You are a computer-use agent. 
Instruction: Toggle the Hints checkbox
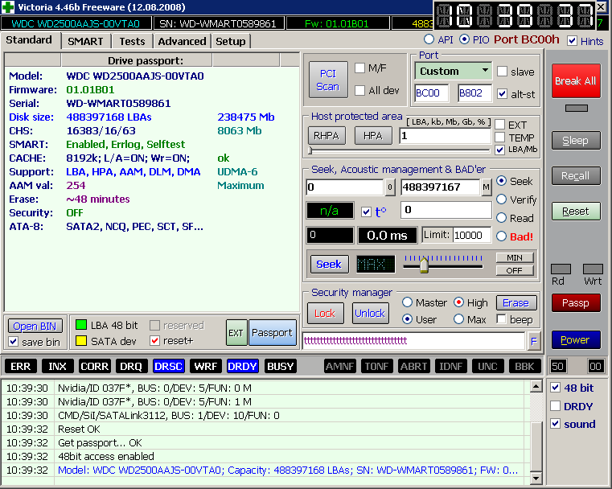click(x=572, y=41)
